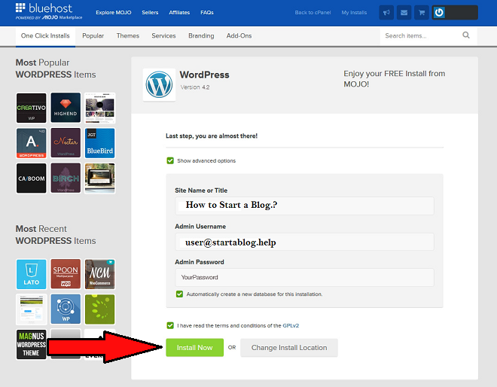Image resolution: width=497 pixels, height=387 pixels.
Task: Open the Lato theme thumbnail
Action: point(32,274)
